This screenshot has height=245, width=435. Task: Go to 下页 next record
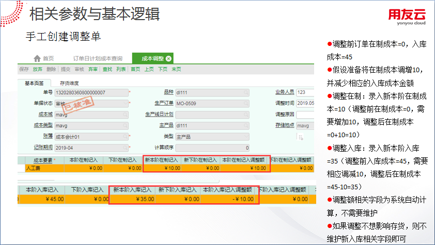point(162,69)
